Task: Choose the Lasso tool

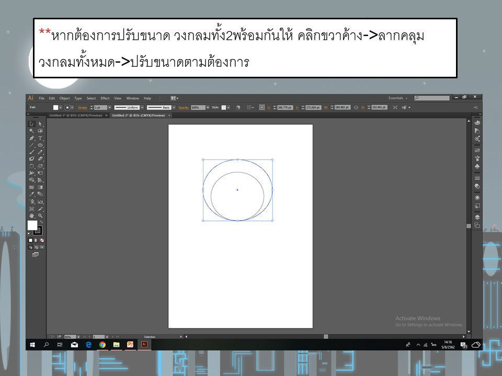Action: (x=40, y=131)
